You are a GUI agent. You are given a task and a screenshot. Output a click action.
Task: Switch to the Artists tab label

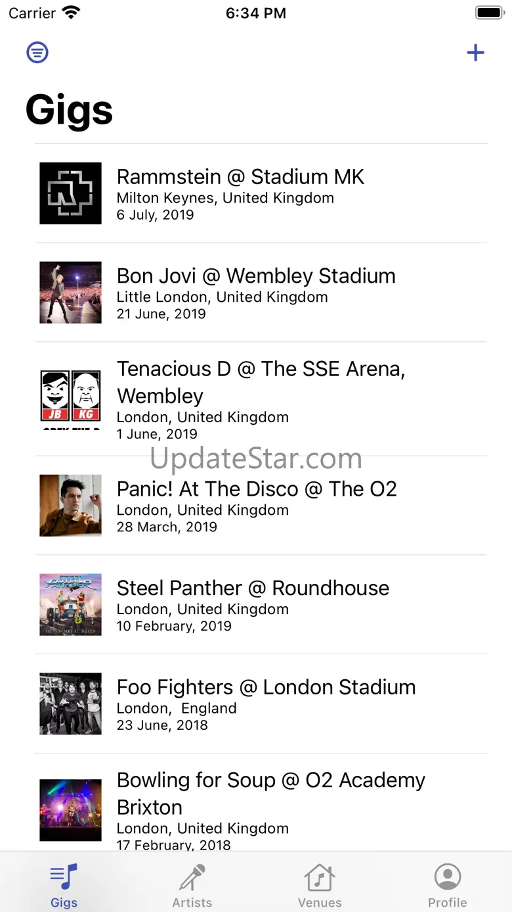pos(192,903)
